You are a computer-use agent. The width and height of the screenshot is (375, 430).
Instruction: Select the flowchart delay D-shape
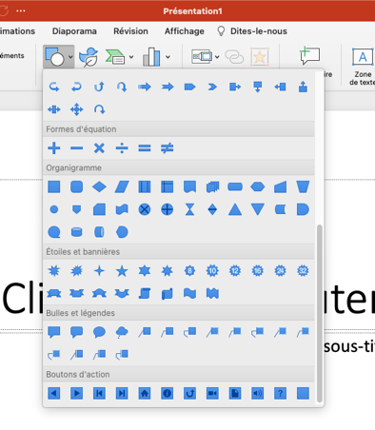(x=303, y=209)
